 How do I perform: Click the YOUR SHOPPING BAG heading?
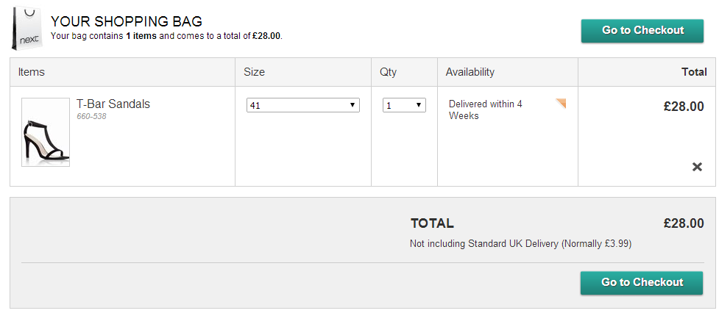[x=127, y=21]
